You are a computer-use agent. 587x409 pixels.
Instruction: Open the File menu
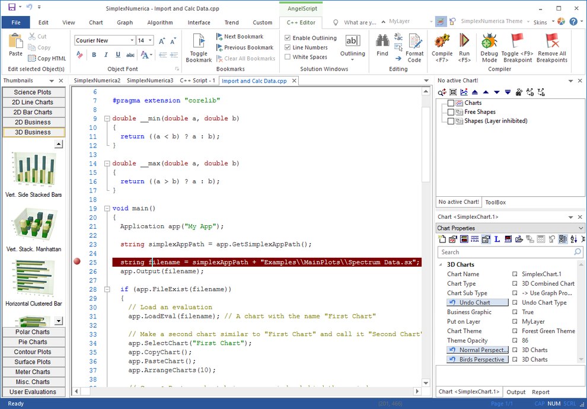point(16,23)
